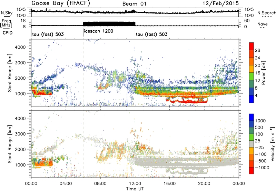Click the Slant Range [km] label of the power panel
This screenshot has height=191, width=276.
(10, 73)
